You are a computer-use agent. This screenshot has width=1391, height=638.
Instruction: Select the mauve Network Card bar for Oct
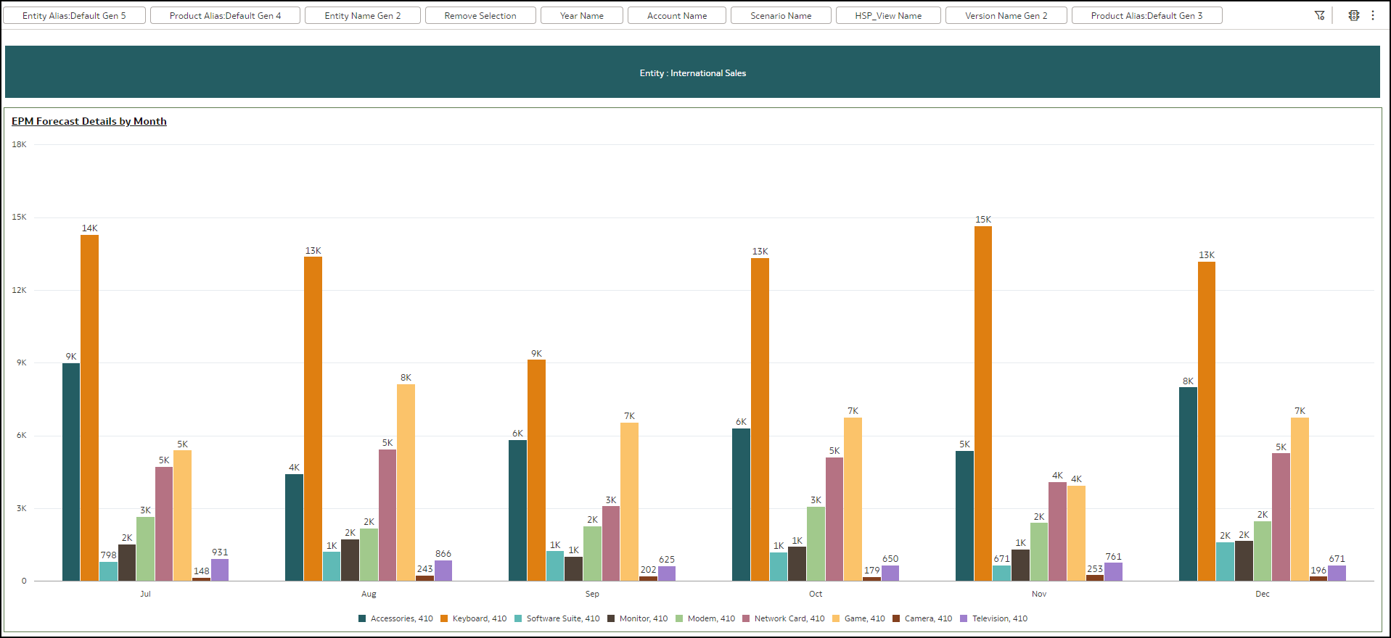834,519
